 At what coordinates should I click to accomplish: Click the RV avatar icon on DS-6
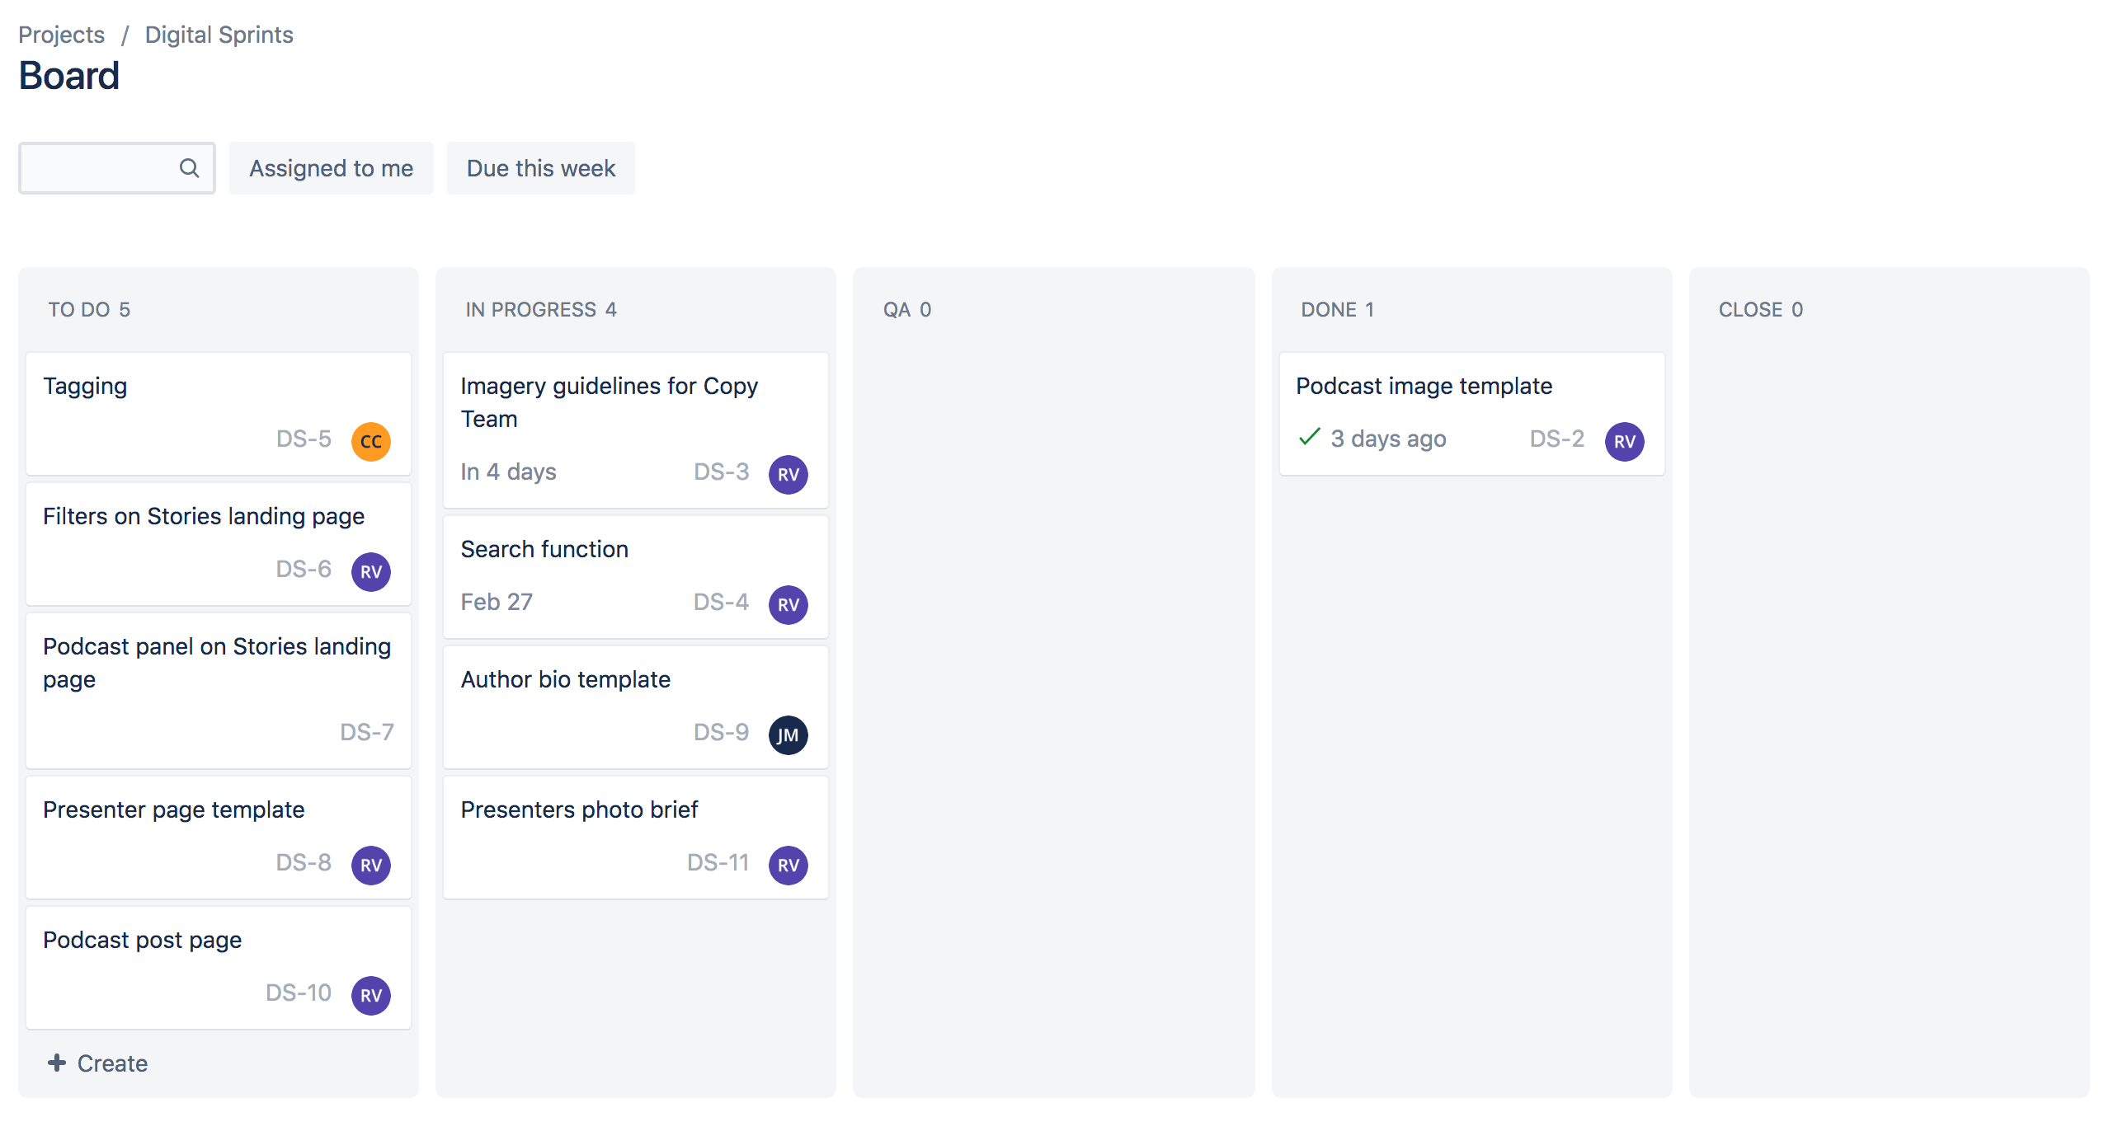point(370,571)
